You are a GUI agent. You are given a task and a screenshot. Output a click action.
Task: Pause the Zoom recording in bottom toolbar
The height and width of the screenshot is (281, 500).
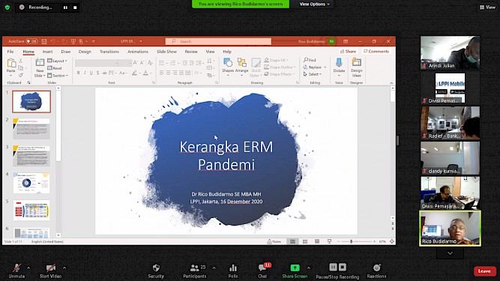click(333, 267)
